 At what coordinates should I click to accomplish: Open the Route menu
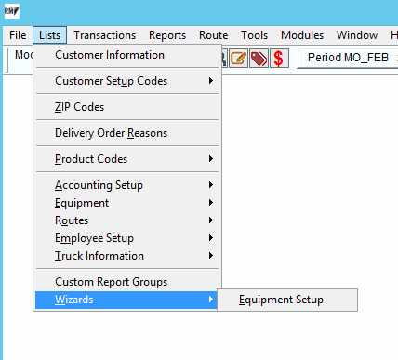click(214, 35)
